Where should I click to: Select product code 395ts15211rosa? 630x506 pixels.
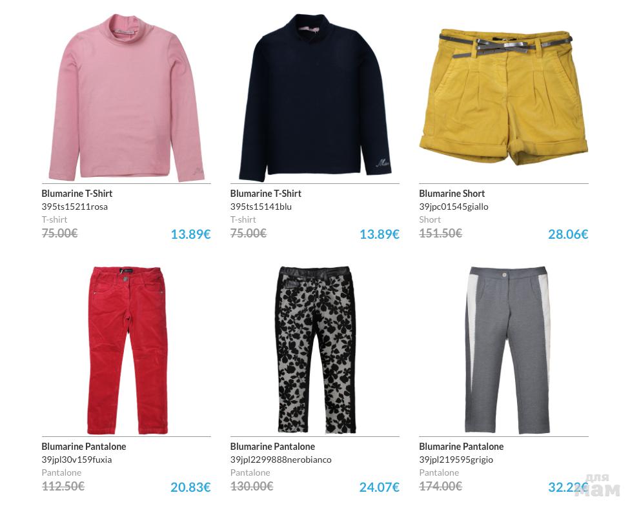pos(75,207)
